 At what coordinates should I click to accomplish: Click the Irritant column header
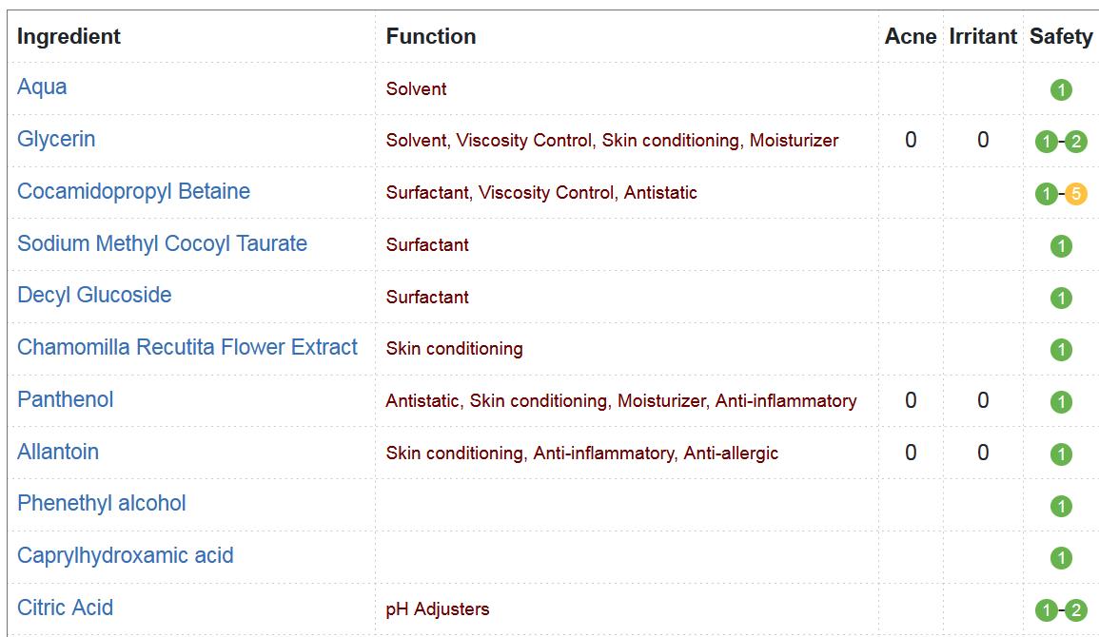(x=983, y=36)
